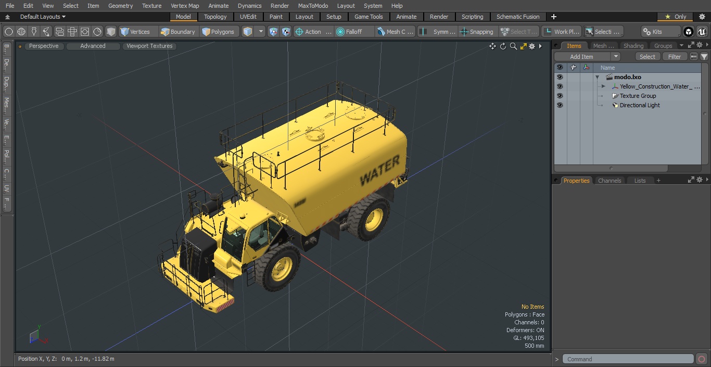Switch to the Groups panel tab

pyautogui.click(x=663, y=46)
